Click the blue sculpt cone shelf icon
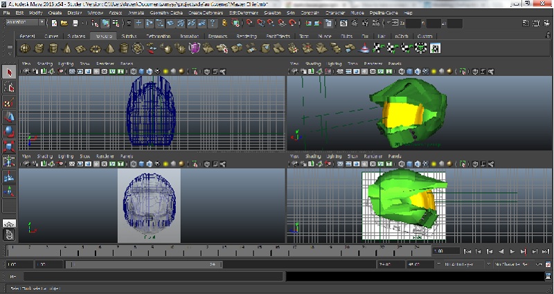554x294 pixels. point(364,48)
